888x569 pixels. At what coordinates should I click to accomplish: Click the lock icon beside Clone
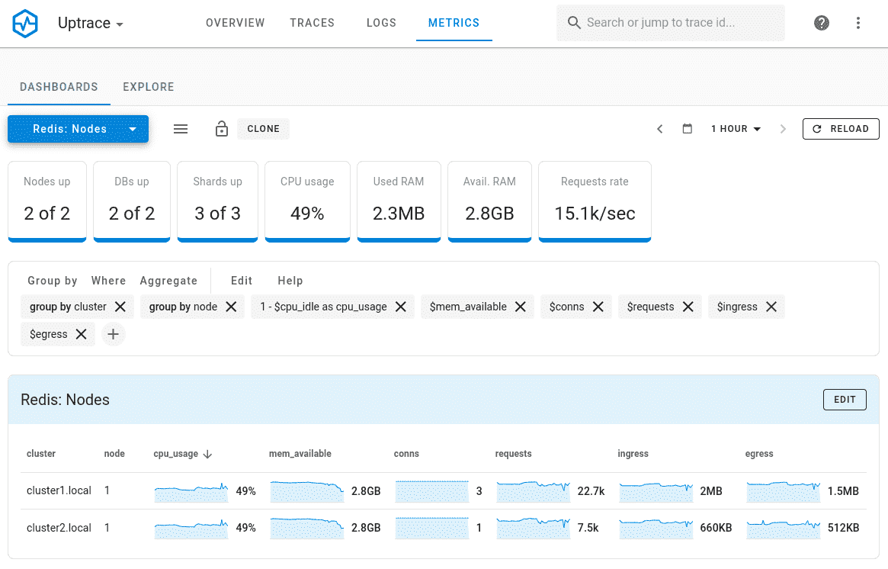tap(221, 128)
